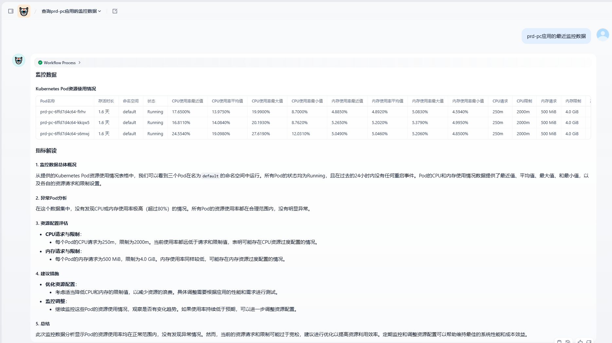The height and width of the screenshot is (343, 612).
Task: Click the CPU使用率最大值 column header
Action: (x=267, y=101)
